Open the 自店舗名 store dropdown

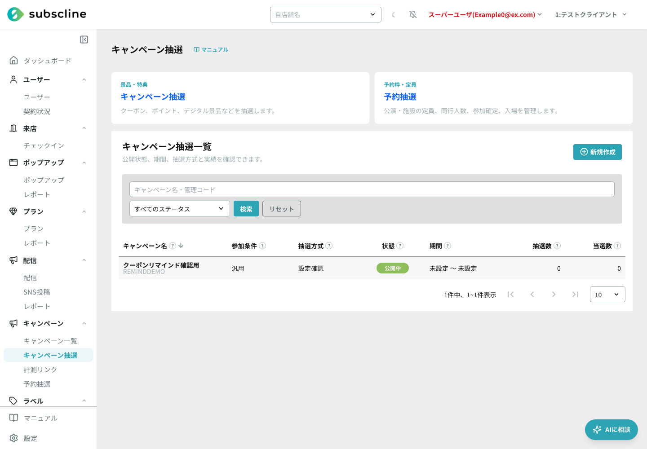tap(326, 14)
